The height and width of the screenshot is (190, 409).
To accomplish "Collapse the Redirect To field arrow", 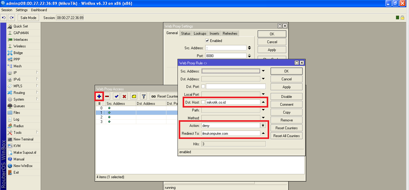I will click(x=263, y=134).
